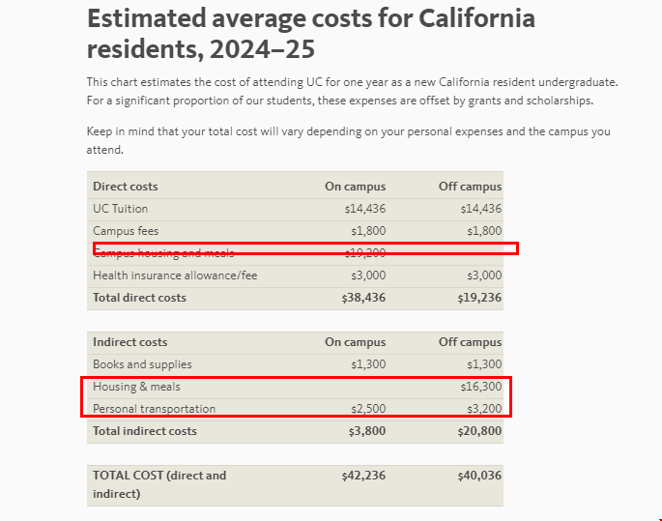Click the $20,800 off-campus indirect total

coord(479,431)
